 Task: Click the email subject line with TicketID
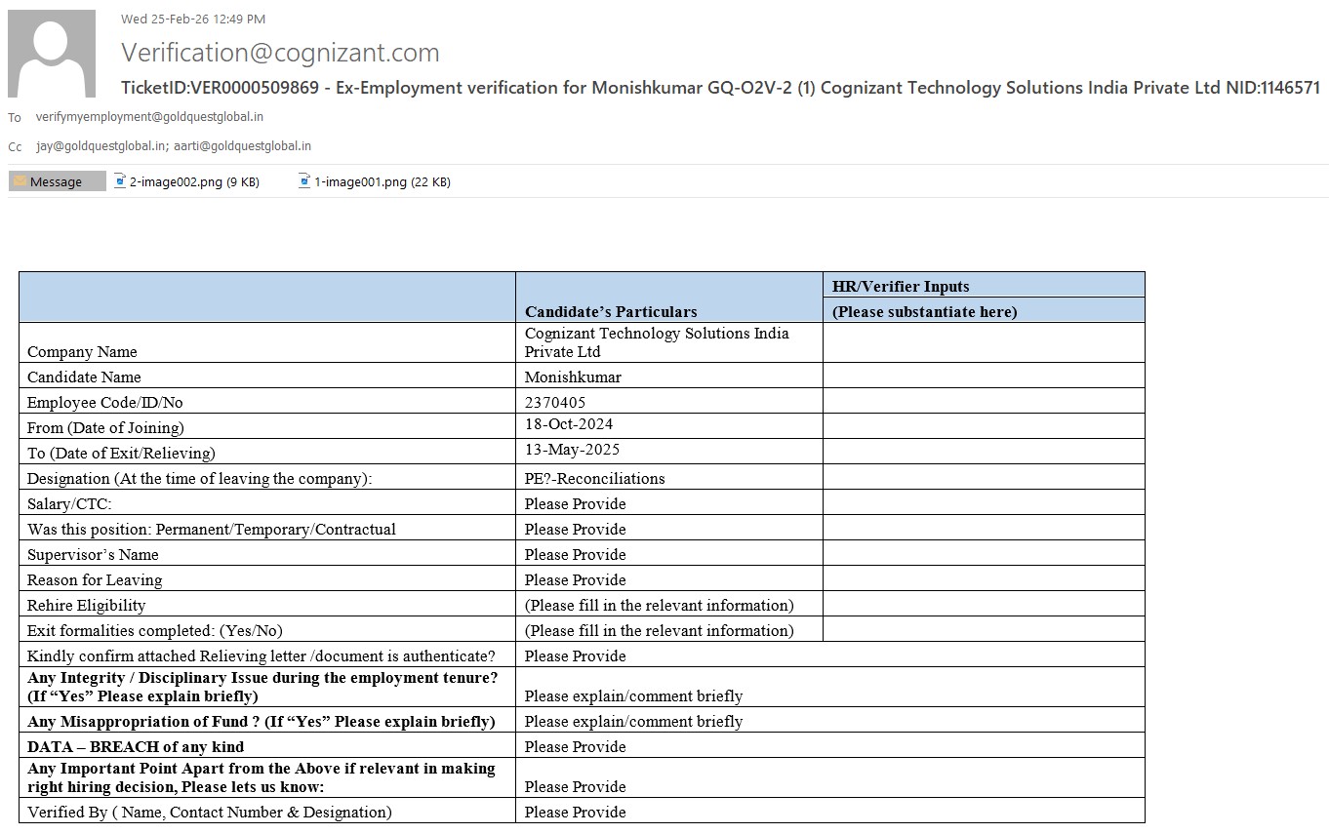[720, 88]
